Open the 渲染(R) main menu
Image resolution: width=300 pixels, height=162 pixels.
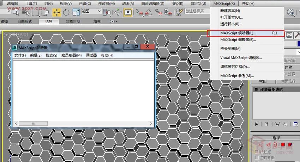pyautogui.click(x=178, y=4)
